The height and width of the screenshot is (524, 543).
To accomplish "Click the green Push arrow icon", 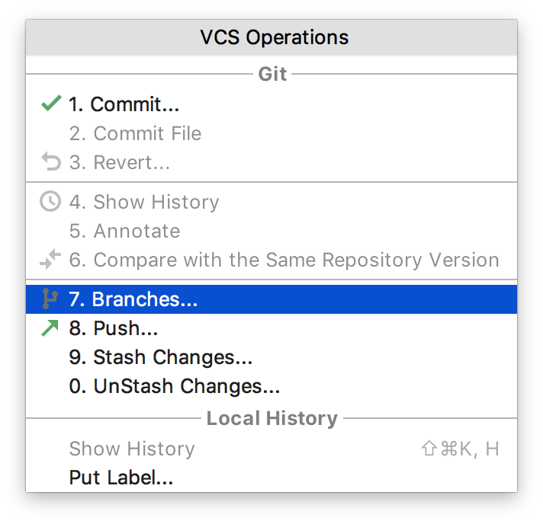I will click(x=50, y=328).
